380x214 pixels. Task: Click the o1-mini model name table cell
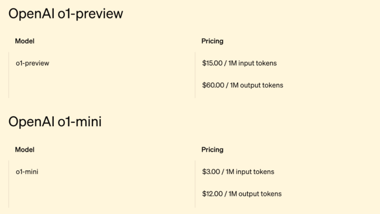tap(27, 172)
